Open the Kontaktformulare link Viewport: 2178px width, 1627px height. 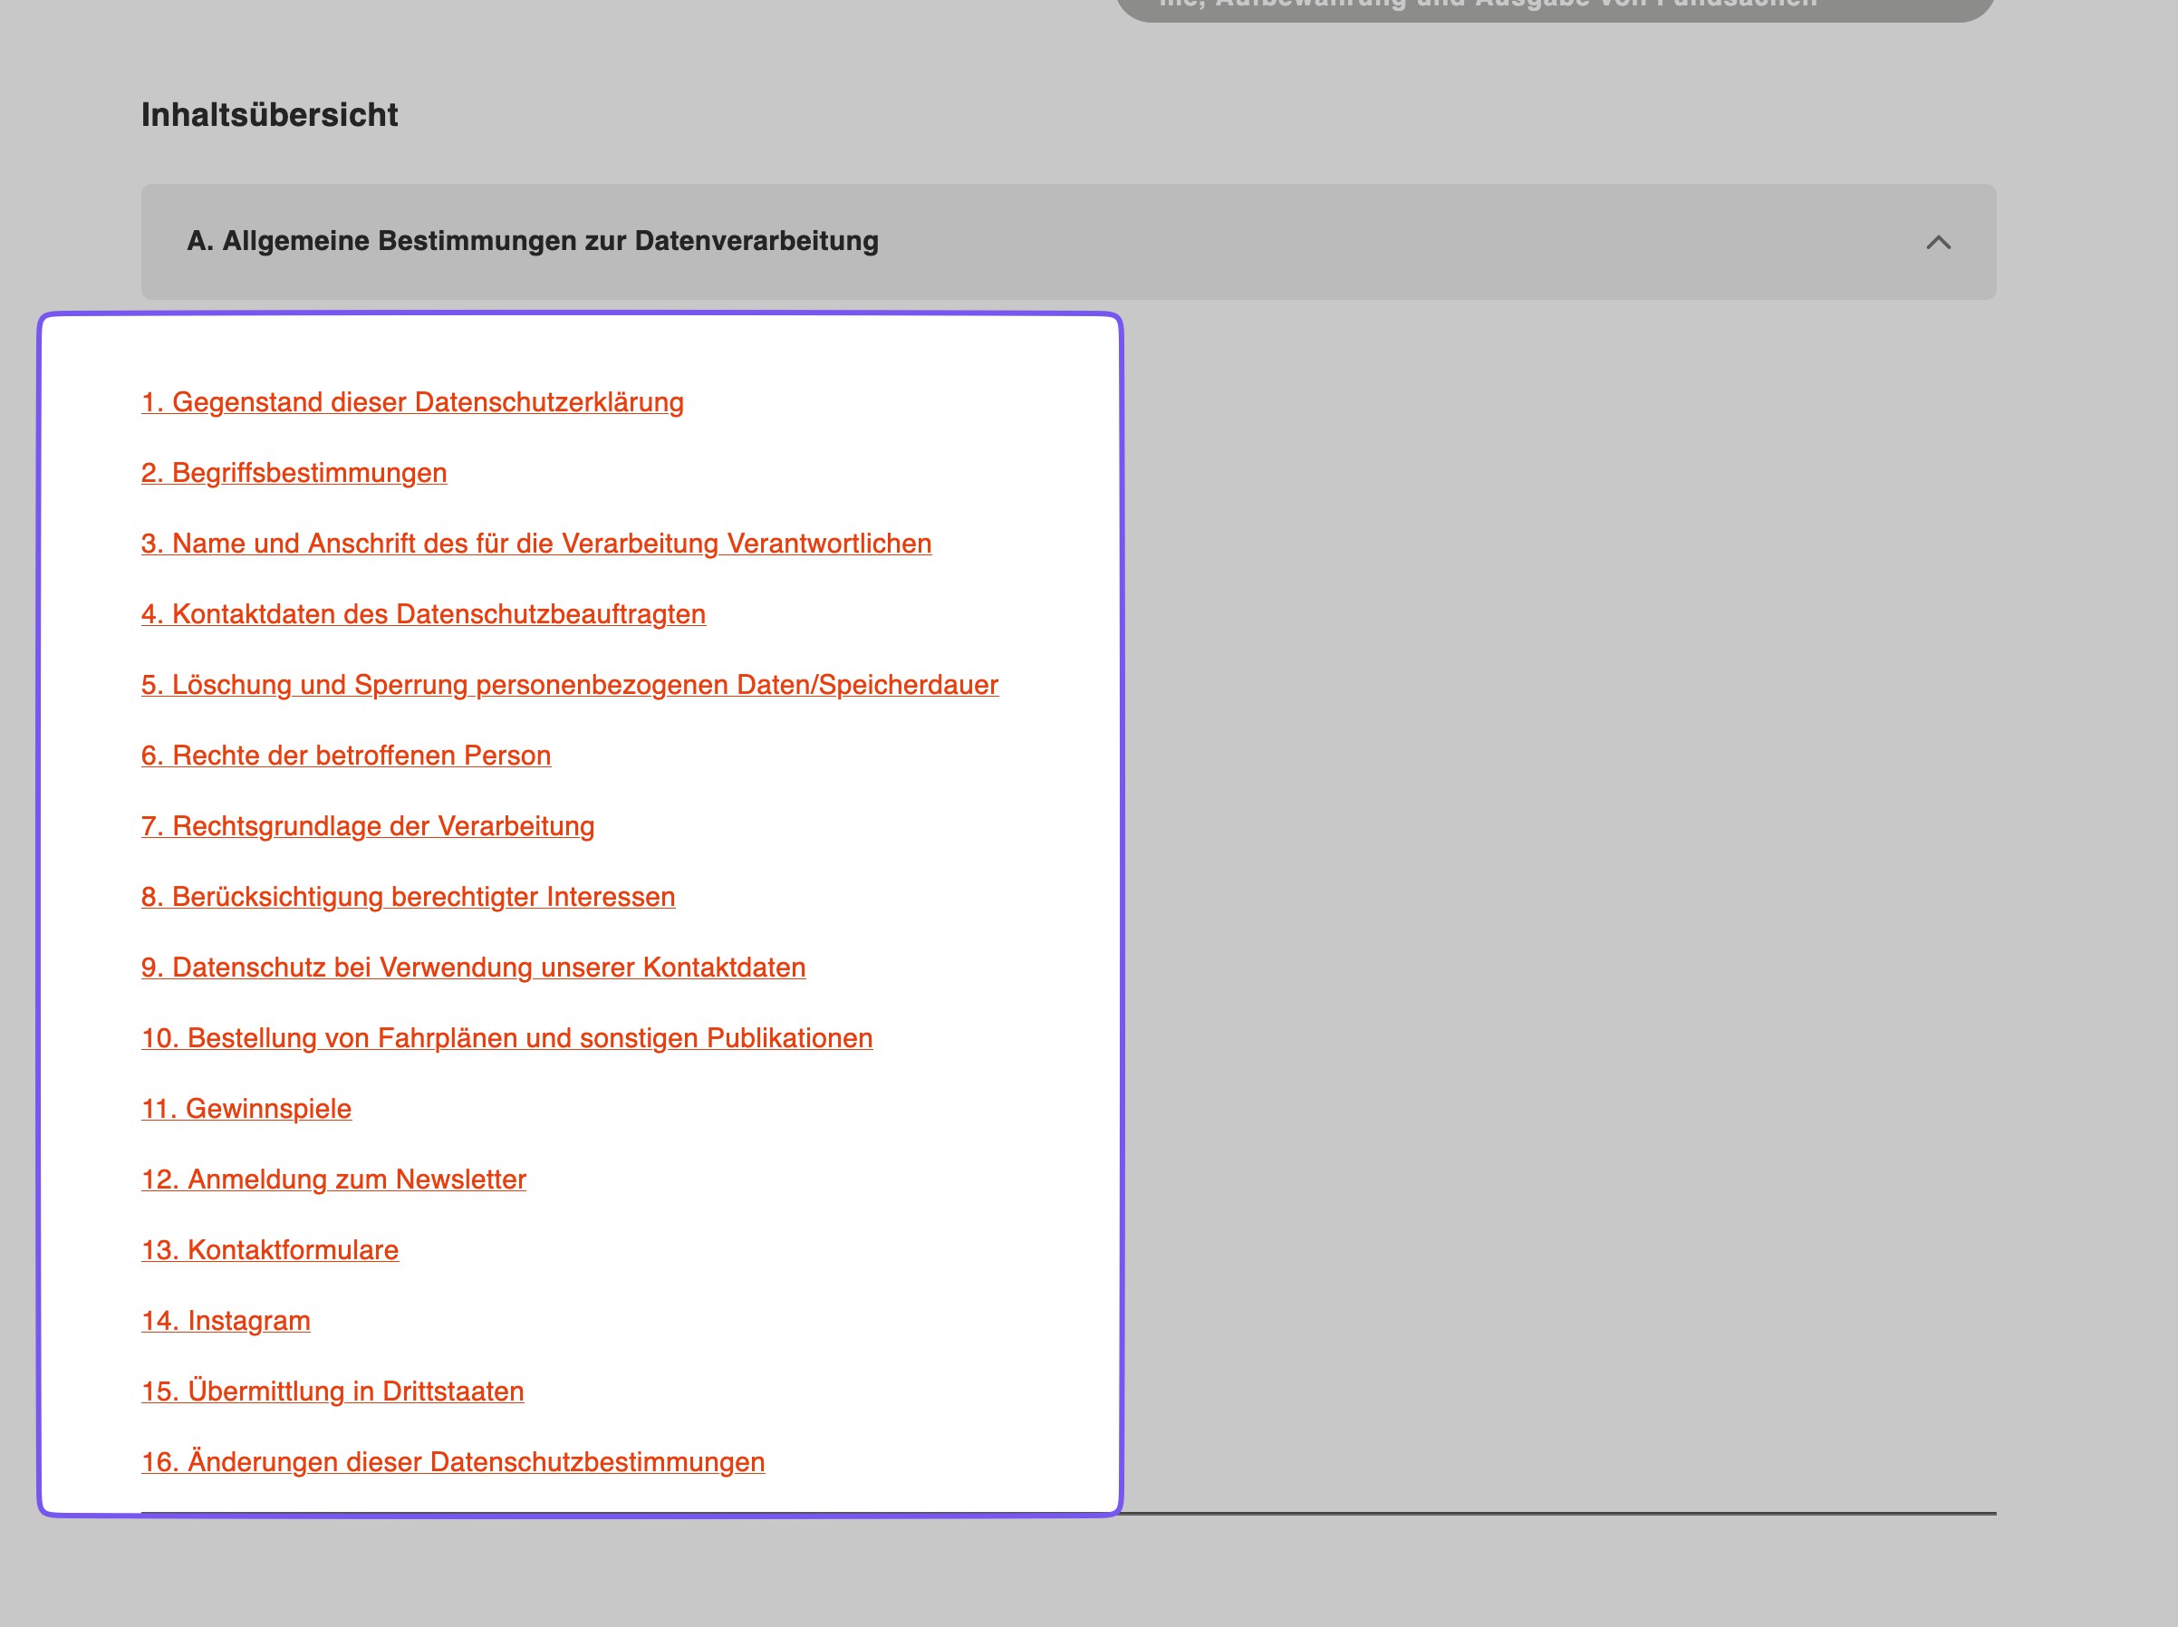point(270,1251)
